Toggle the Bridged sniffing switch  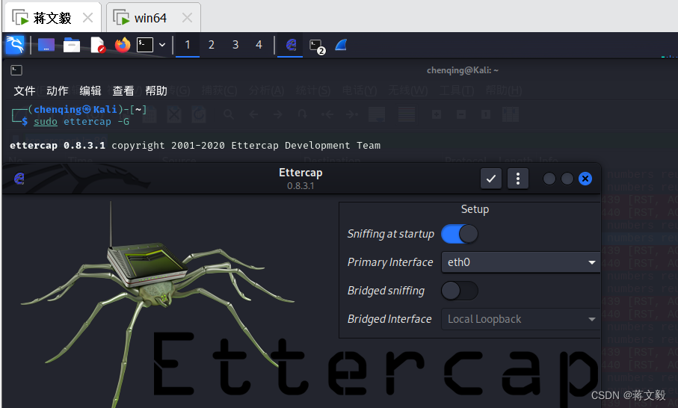[459, 291]
